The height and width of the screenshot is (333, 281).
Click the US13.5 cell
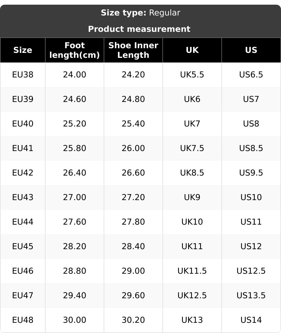[251, 296]
